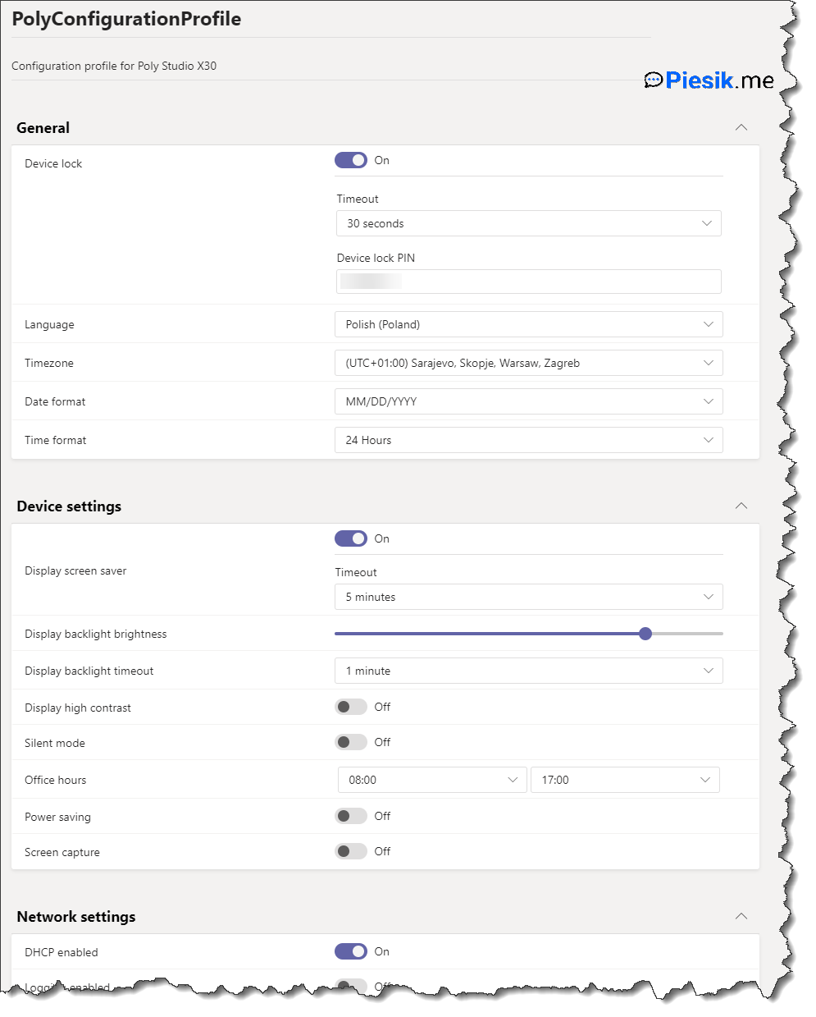The image size is (816, 1017).
Task: Collapse the Device settings section
Action: [x=741, y=506]
